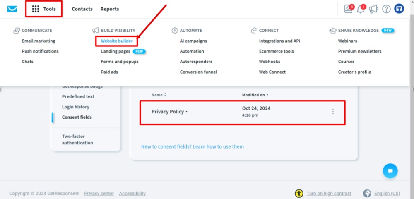The image size is (414, 199).
Task: Click the globe language icon
Action: point(367,194)
